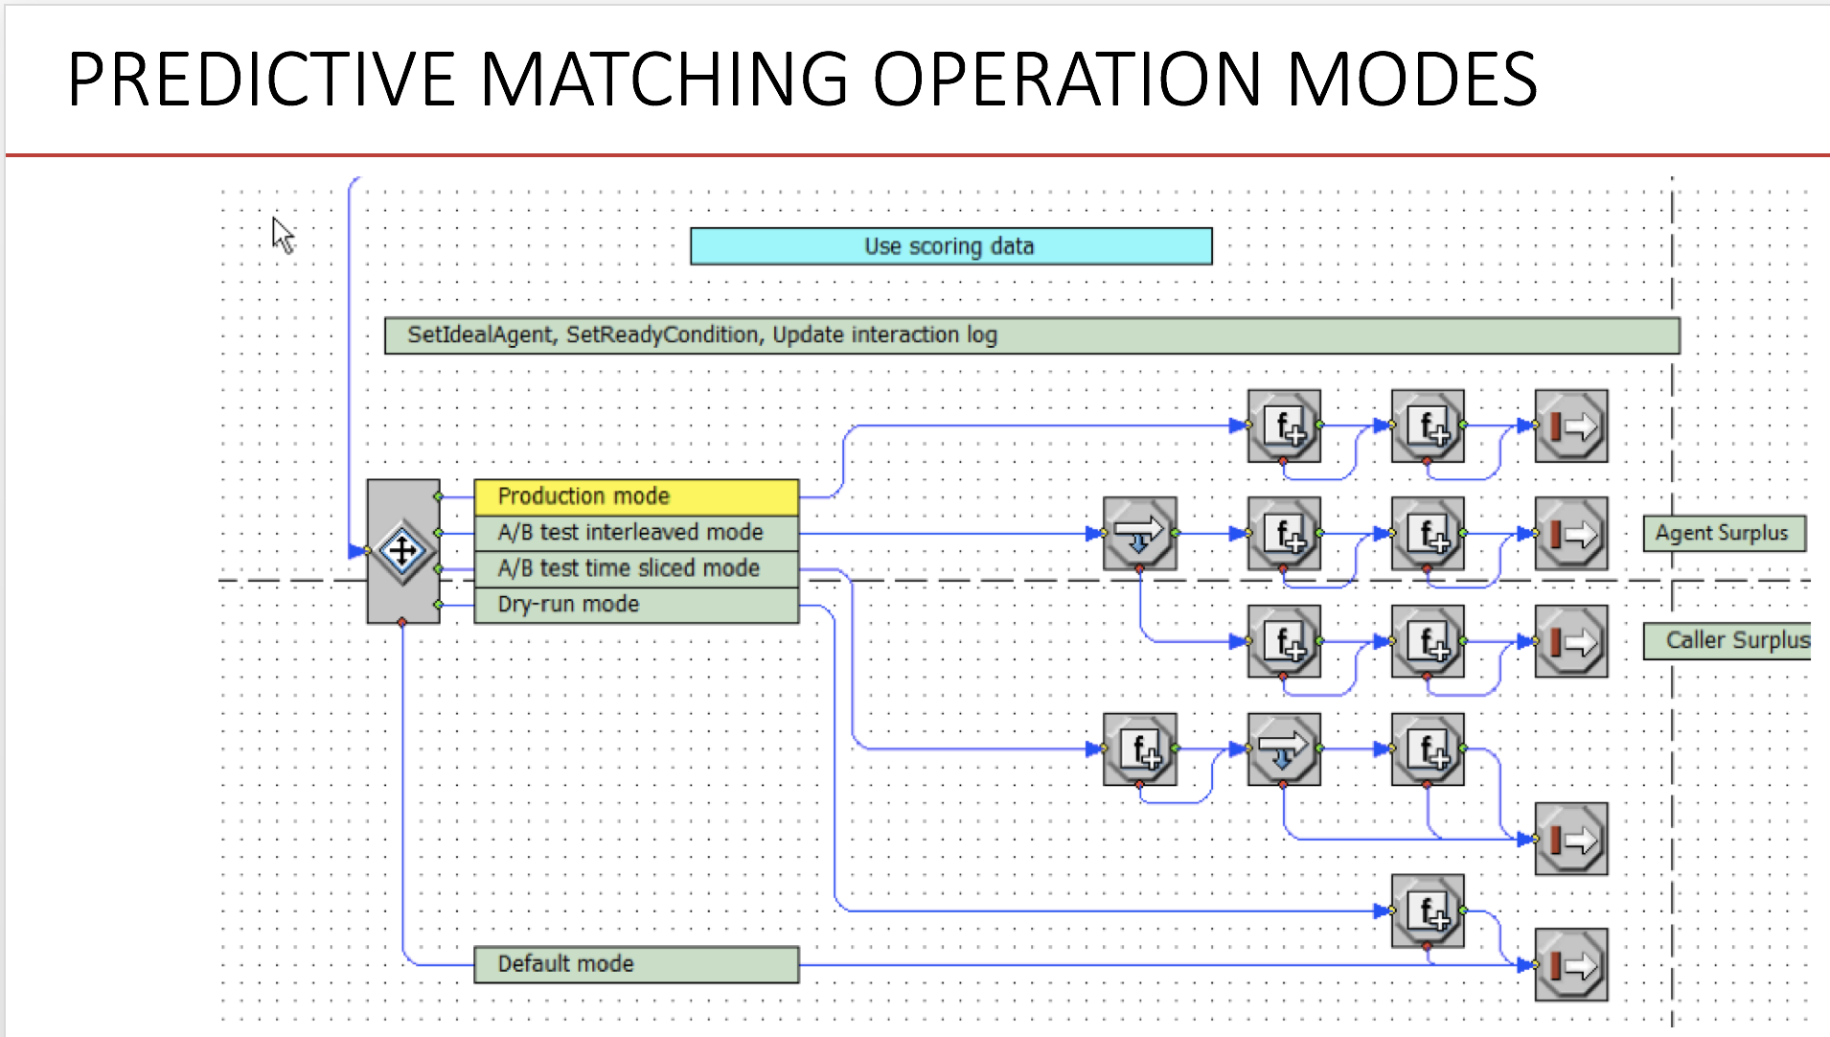The image size is (1830, 1037).
Task: Select the SetIdealAgent, SetReadyCondition comment bar
Action: [1031, 335]
